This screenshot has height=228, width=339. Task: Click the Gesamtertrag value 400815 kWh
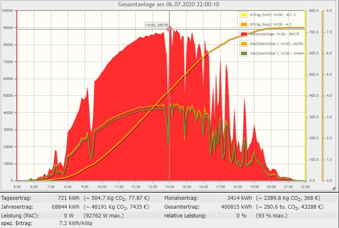[236, 207]
